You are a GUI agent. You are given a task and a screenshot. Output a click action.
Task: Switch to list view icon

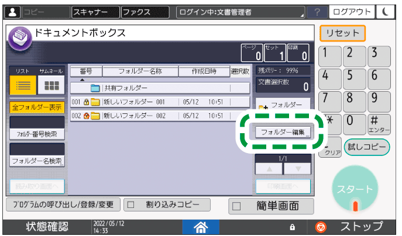23,85
